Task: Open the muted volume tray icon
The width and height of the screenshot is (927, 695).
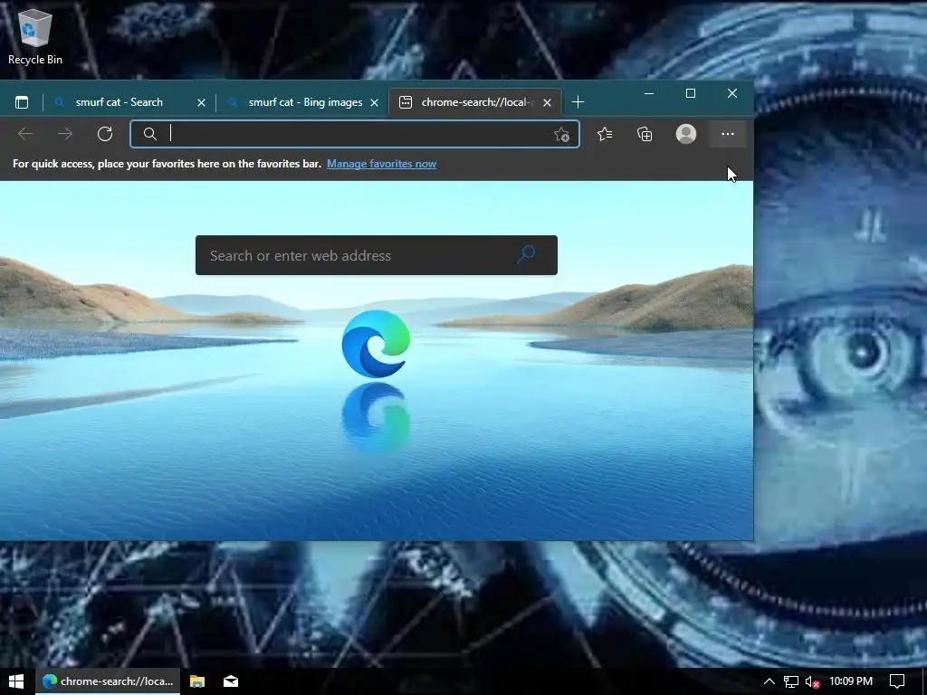Action: click(812, 682)
